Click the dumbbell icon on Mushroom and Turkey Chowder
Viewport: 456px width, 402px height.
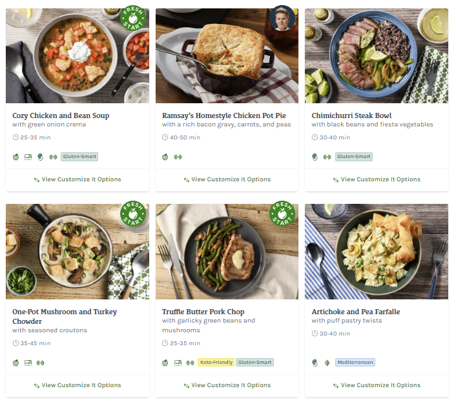40,363
